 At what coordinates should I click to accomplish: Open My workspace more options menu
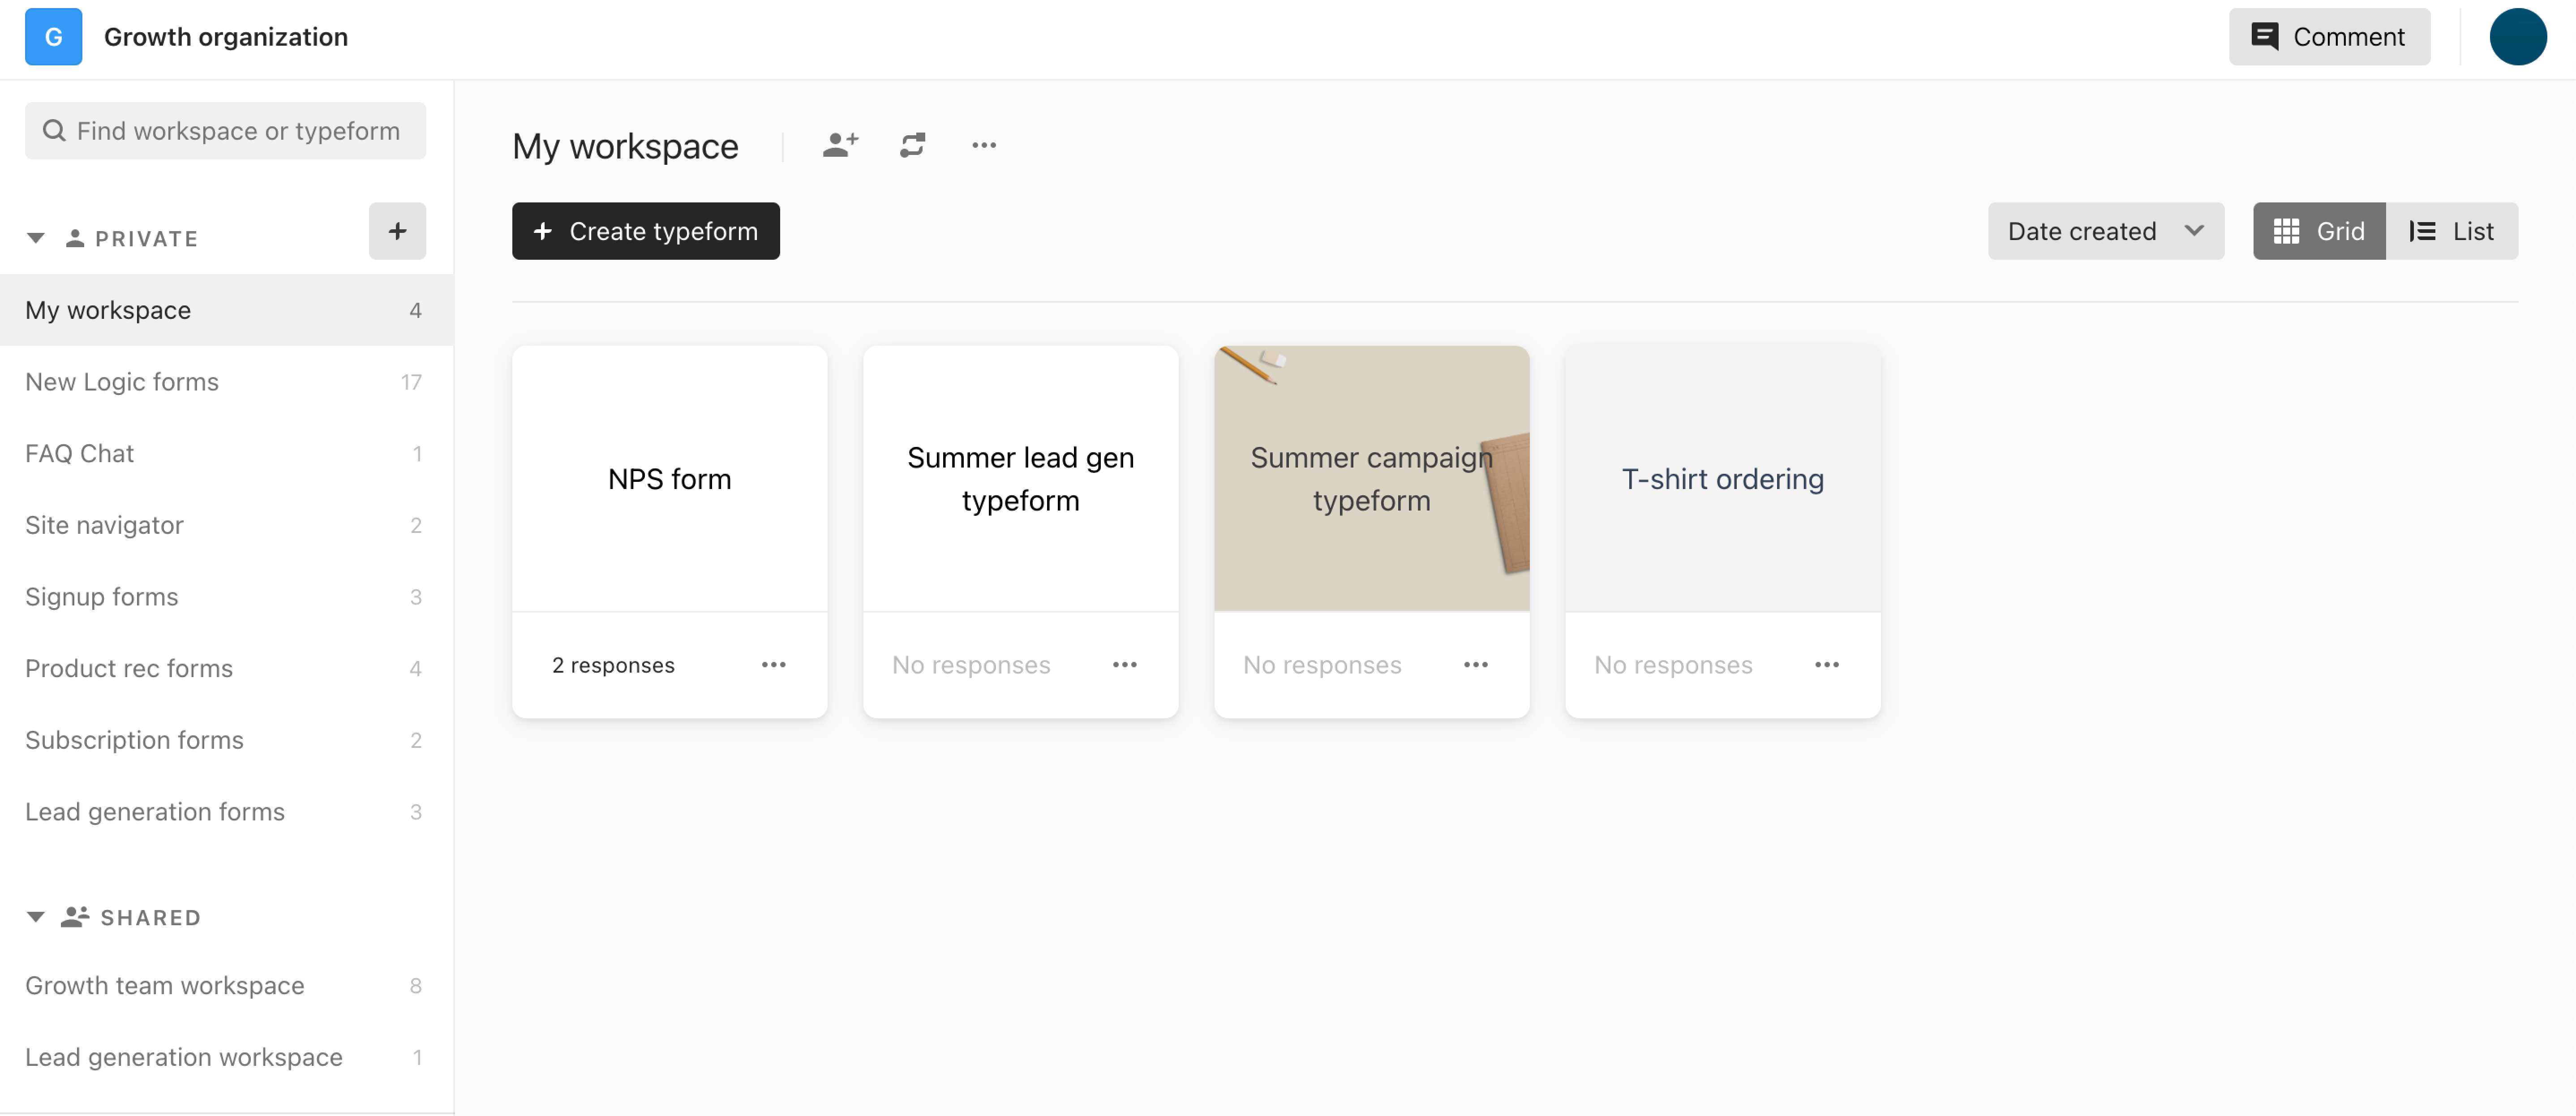click(x=984, y=145)
